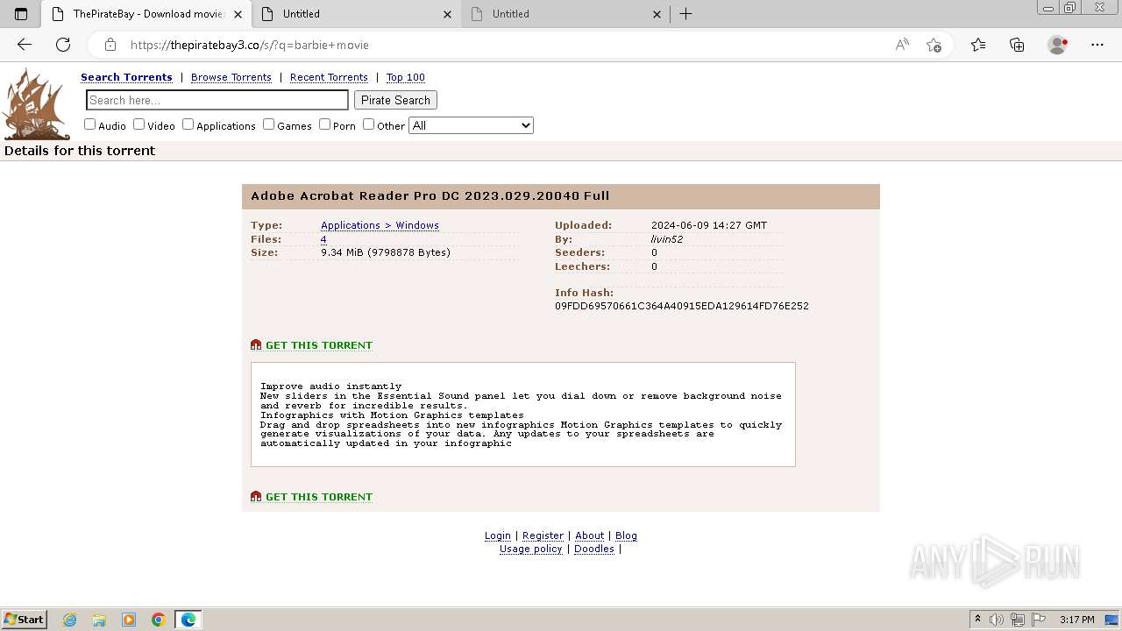Click the Pirate Search button
Image resolution: width=1122 pixels, height=631 pixels.
point(395,100)
